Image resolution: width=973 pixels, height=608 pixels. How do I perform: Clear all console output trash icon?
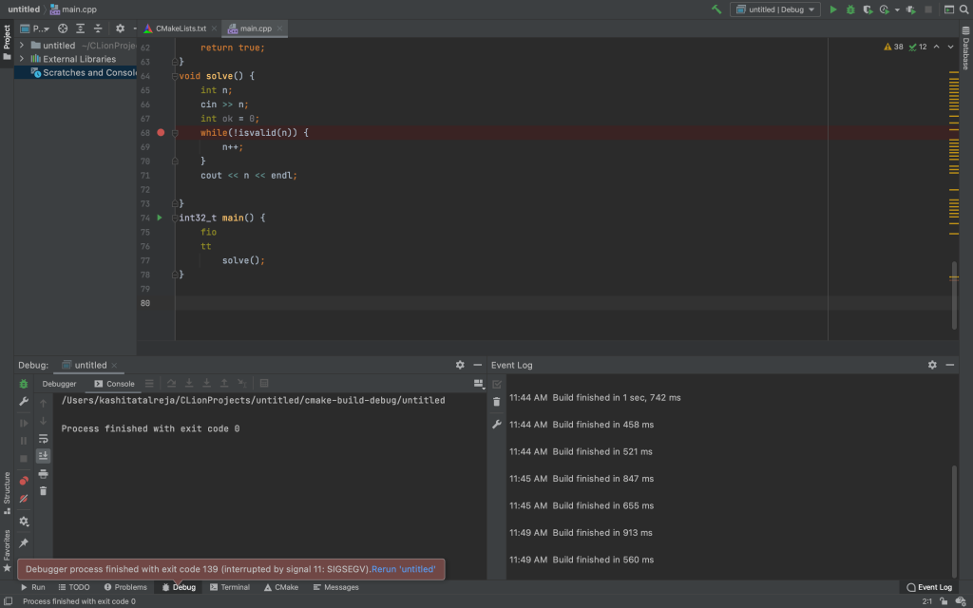[x=43, y=491]
